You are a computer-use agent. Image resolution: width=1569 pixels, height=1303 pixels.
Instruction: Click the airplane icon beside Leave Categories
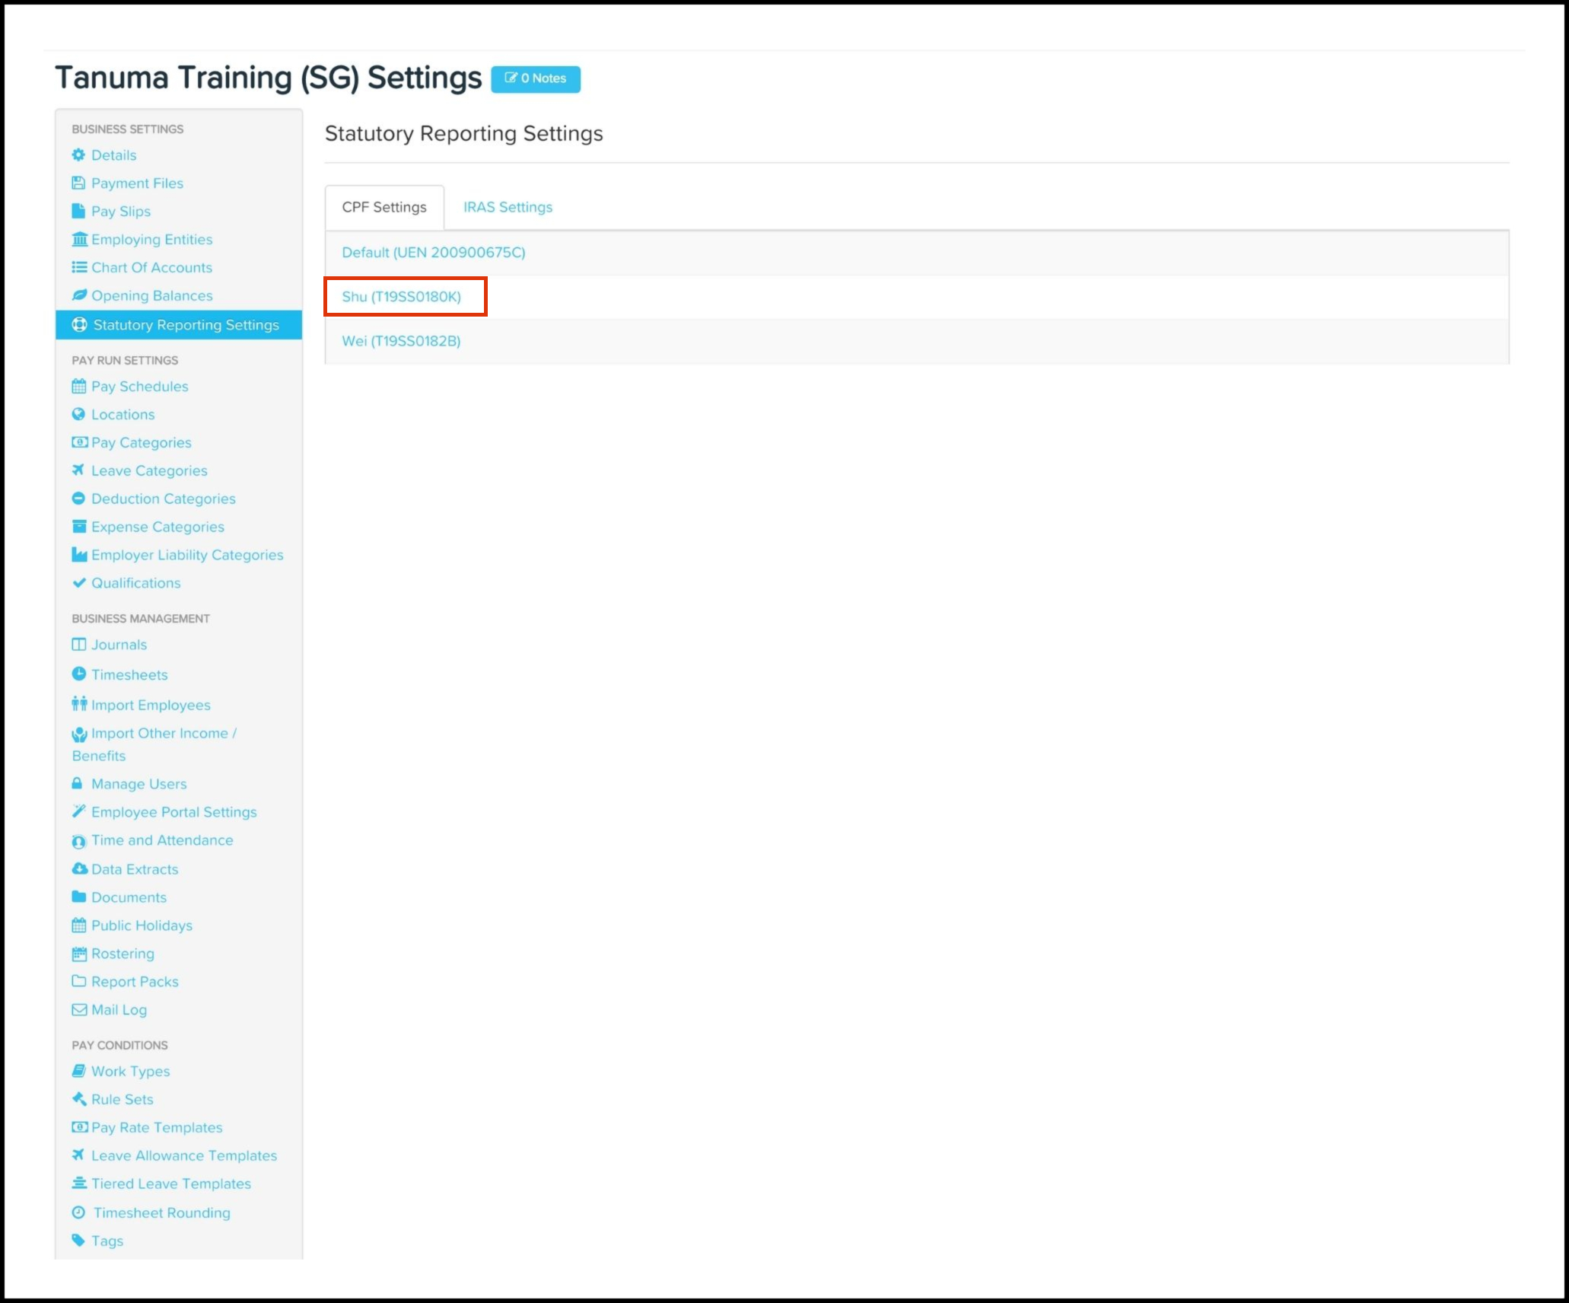point(78,470)
